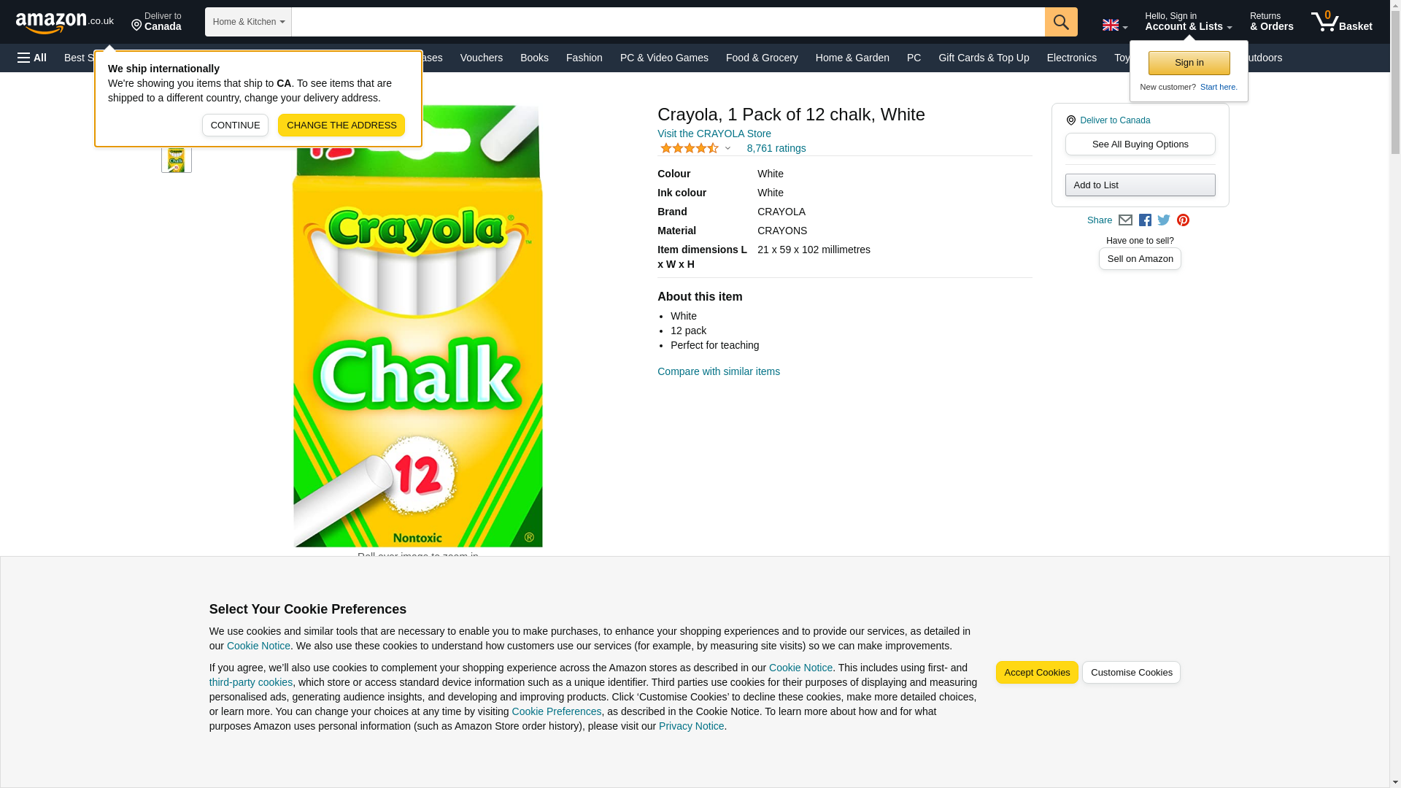Click the Accept Cookies button
This screenshot has height=788, width=1401.
1037,673
